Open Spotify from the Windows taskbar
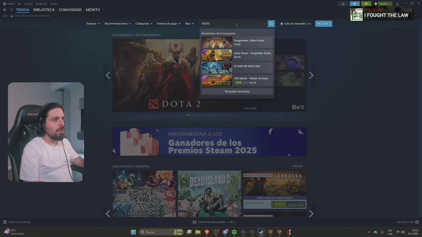Viewport: 422px width, 237px height. 234,232
